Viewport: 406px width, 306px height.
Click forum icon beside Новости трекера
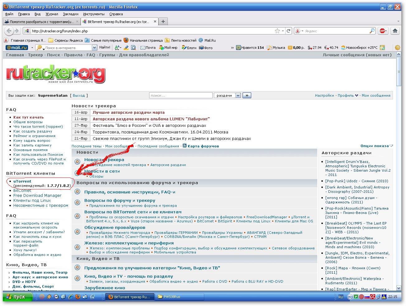78,161
